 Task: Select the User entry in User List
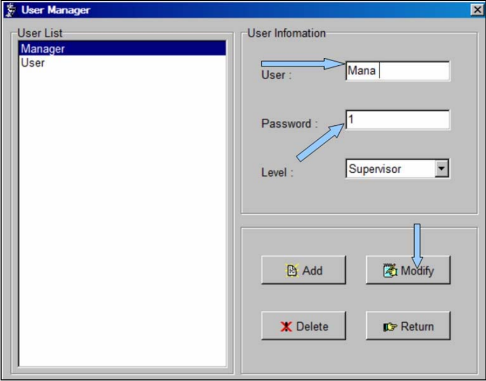122,63
